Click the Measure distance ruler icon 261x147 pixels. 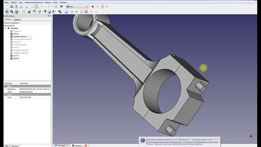tap(60, 12)
